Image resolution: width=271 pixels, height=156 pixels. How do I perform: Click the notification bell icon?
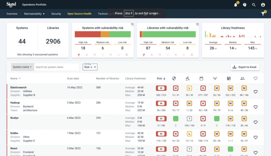click(x=235, y=5)
